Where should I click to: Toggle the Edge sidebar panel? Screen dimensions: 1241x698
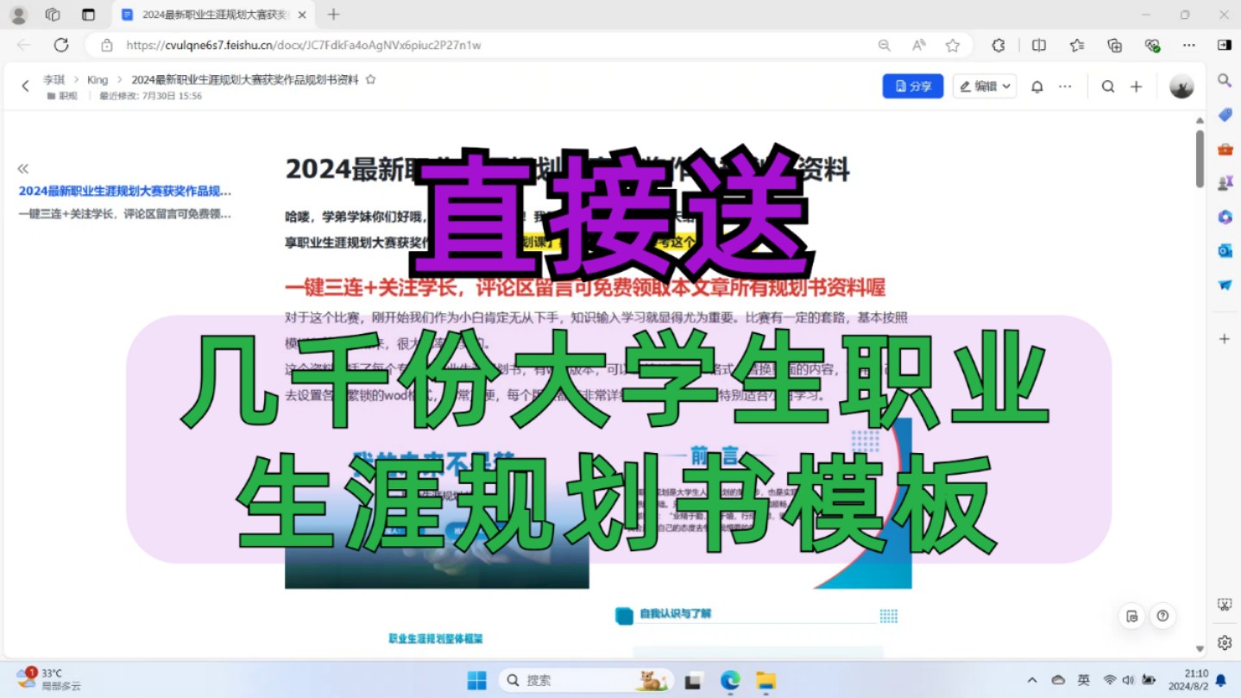click(1224, 45)
